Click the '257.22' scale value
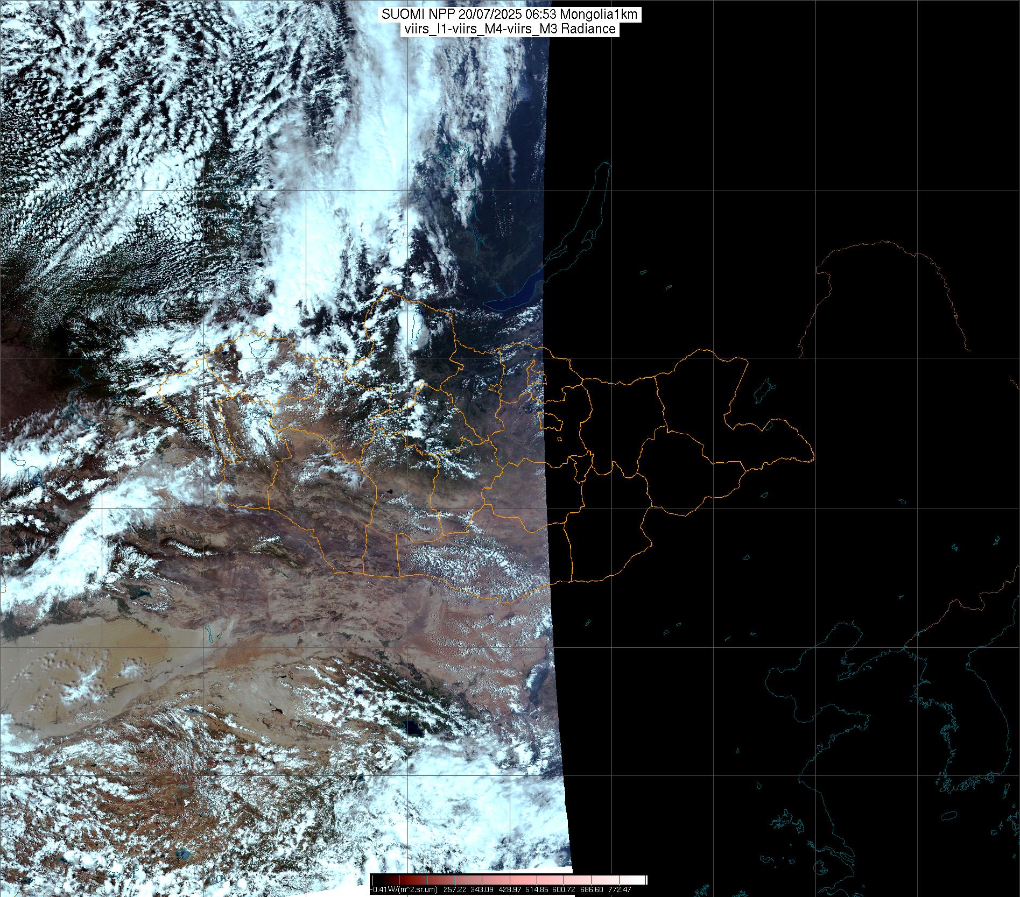 455,889
